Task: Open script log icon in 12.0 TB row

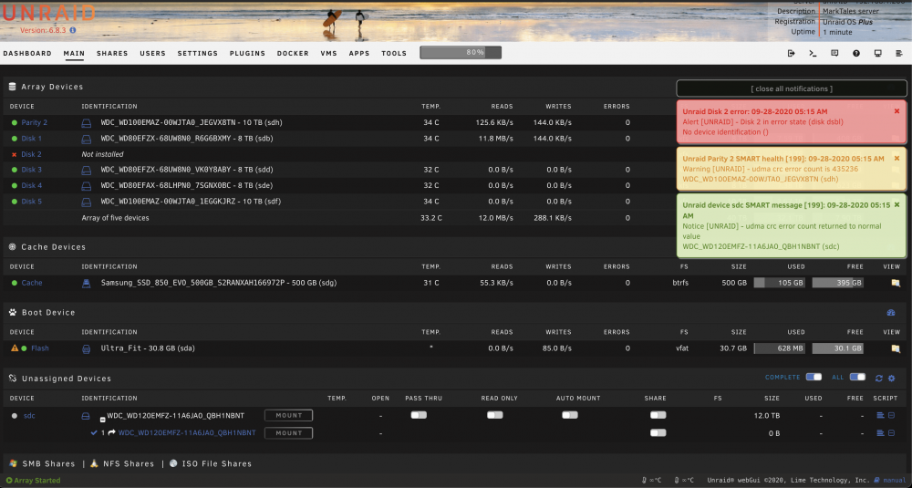Action: pos(881,415)
